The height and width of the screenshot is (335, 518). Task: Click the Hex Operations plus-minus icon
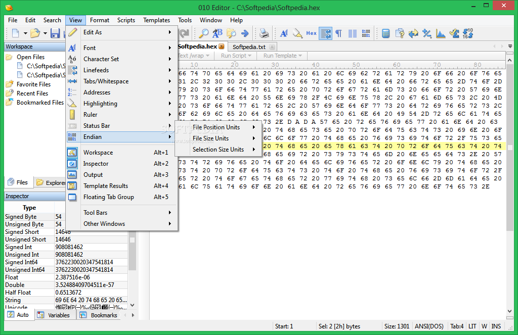point(427,33)
